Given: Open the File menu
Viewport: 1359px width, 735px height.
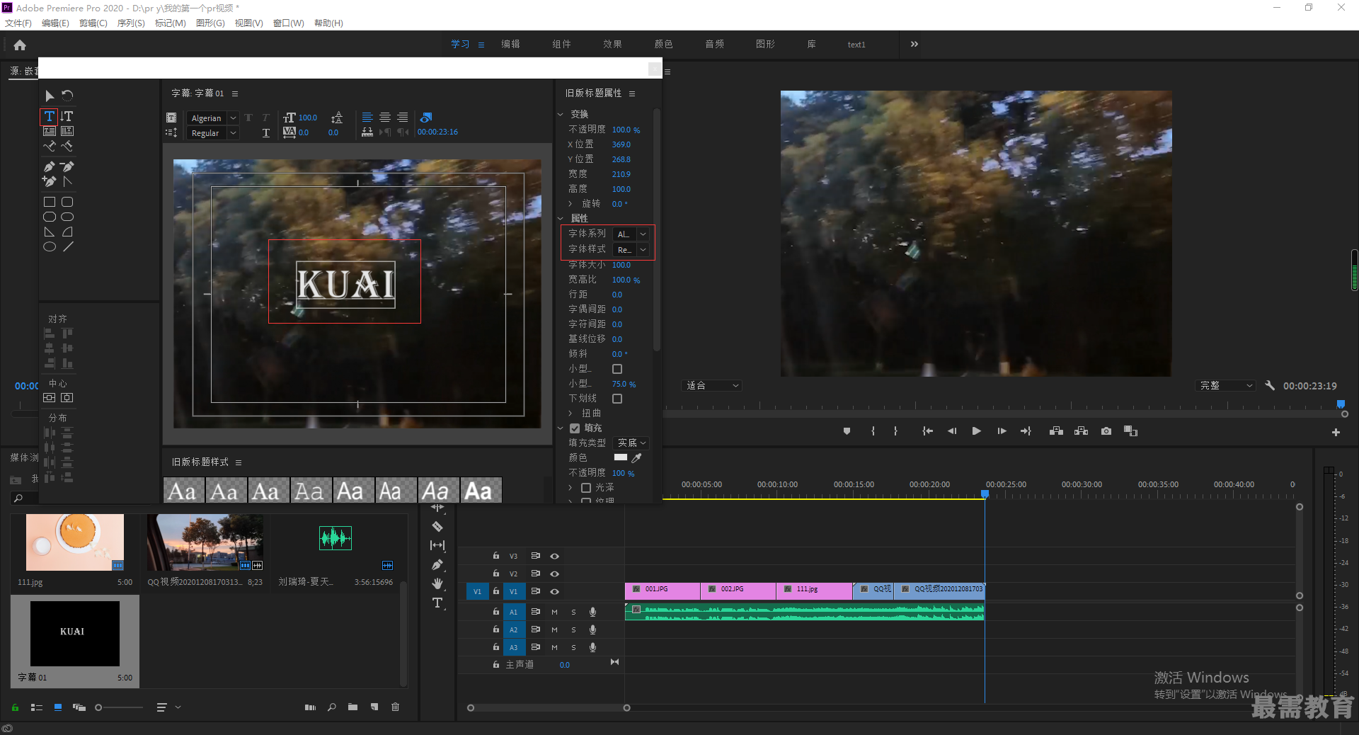Looking at the screenshot, I should pos(18,23).
